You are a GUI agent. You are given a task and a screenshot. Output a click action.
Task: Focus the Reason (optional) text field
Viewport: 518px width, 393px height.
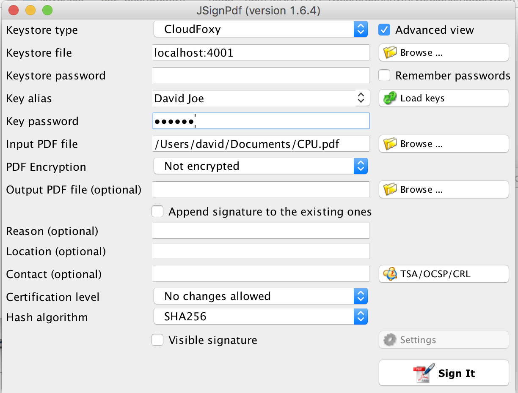(x=261, y=231)
